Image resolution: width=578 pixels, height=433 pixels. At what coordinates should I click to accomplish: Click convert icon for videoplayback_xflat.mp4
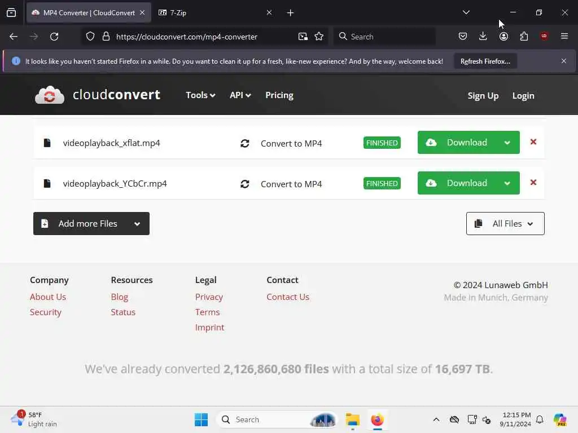245,143
